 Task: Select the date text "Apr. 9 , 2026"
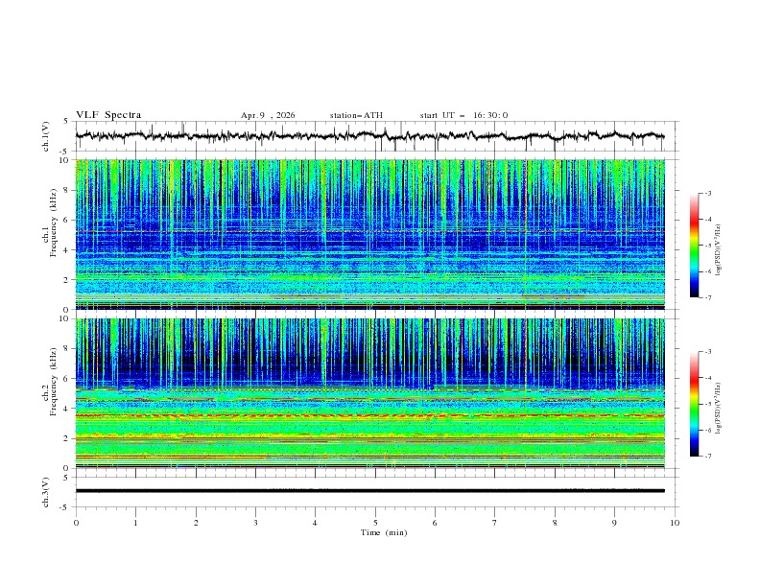268,115
